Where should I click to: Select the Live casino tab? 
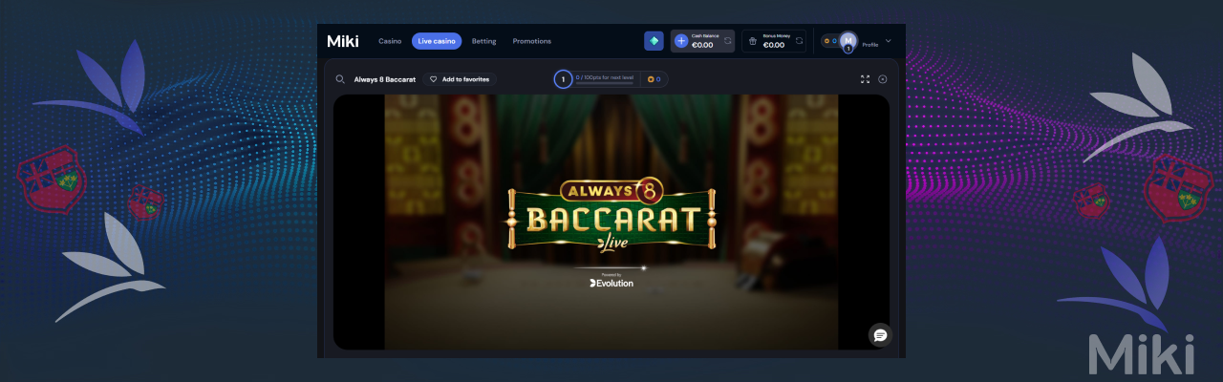tap(437, 41)
